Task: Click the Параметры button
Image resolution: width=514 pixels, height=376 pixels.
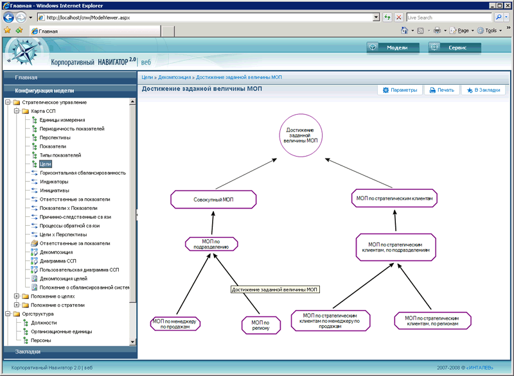Action: [x=400, y=90]
